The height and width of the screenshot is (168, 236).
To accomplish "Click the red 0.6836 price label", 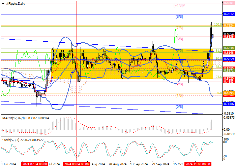I will 229,37.
